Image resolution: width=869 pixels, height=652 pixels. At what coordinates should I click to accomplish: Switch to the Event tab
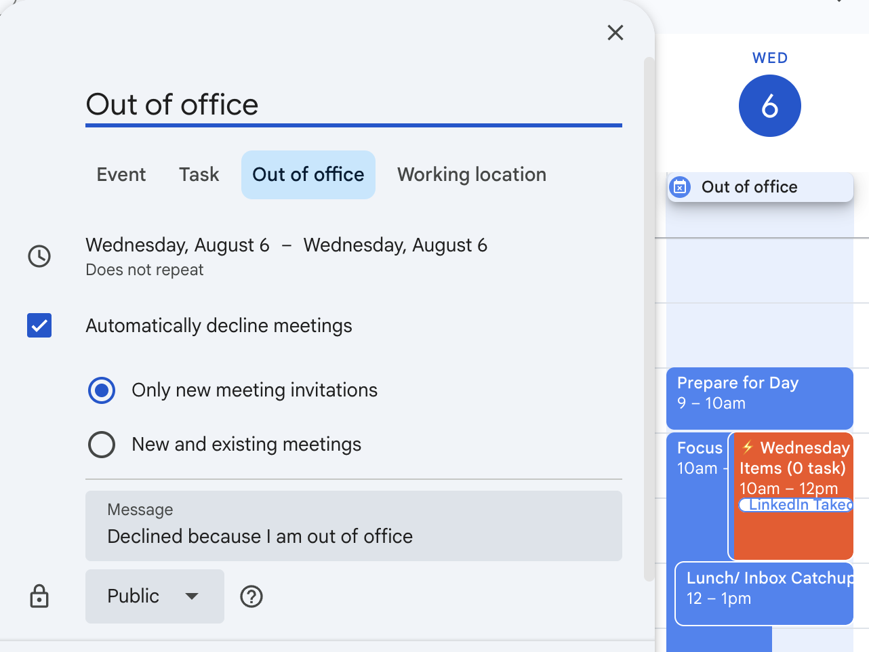tap(121, 175)
